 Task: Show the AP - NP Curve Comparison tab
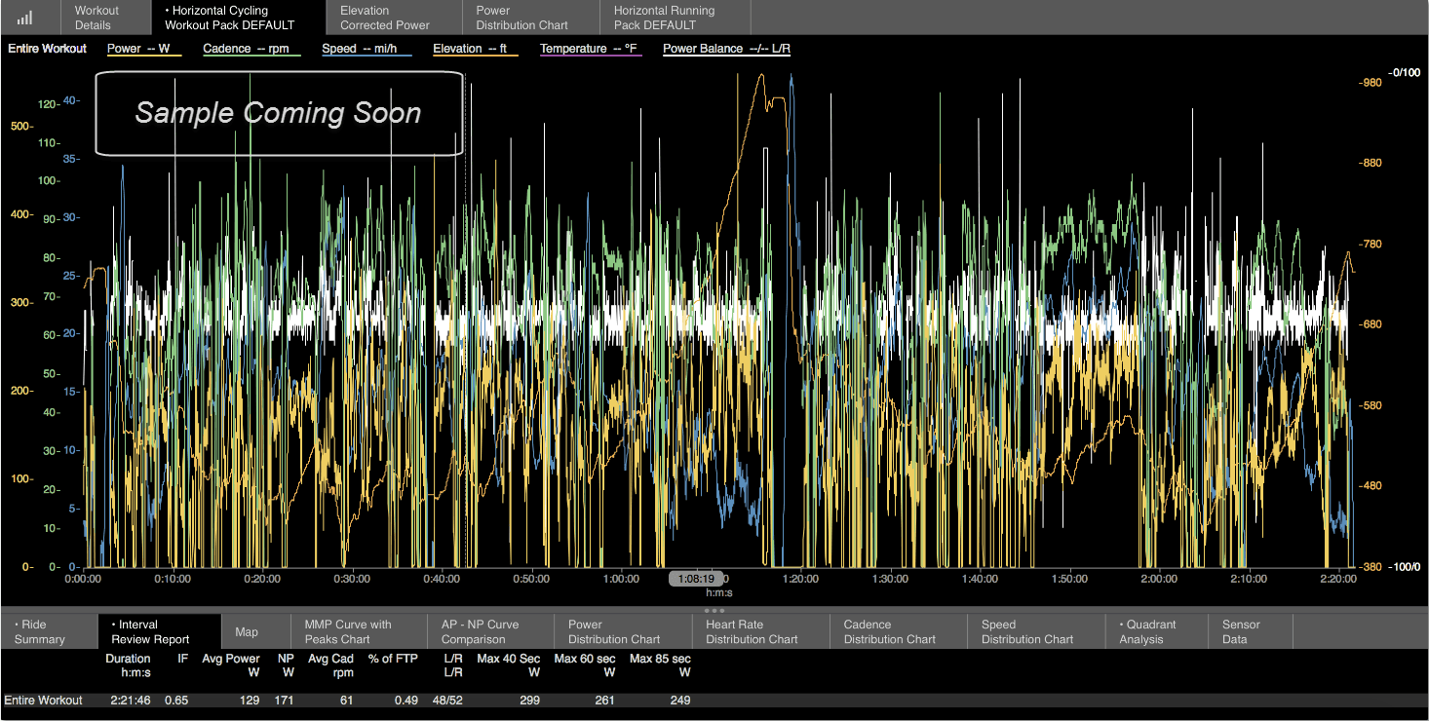(491, 631)
